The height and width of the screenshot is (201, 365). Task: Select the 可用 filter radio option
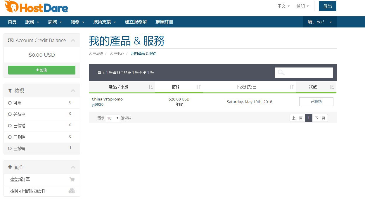coord(10,103)
